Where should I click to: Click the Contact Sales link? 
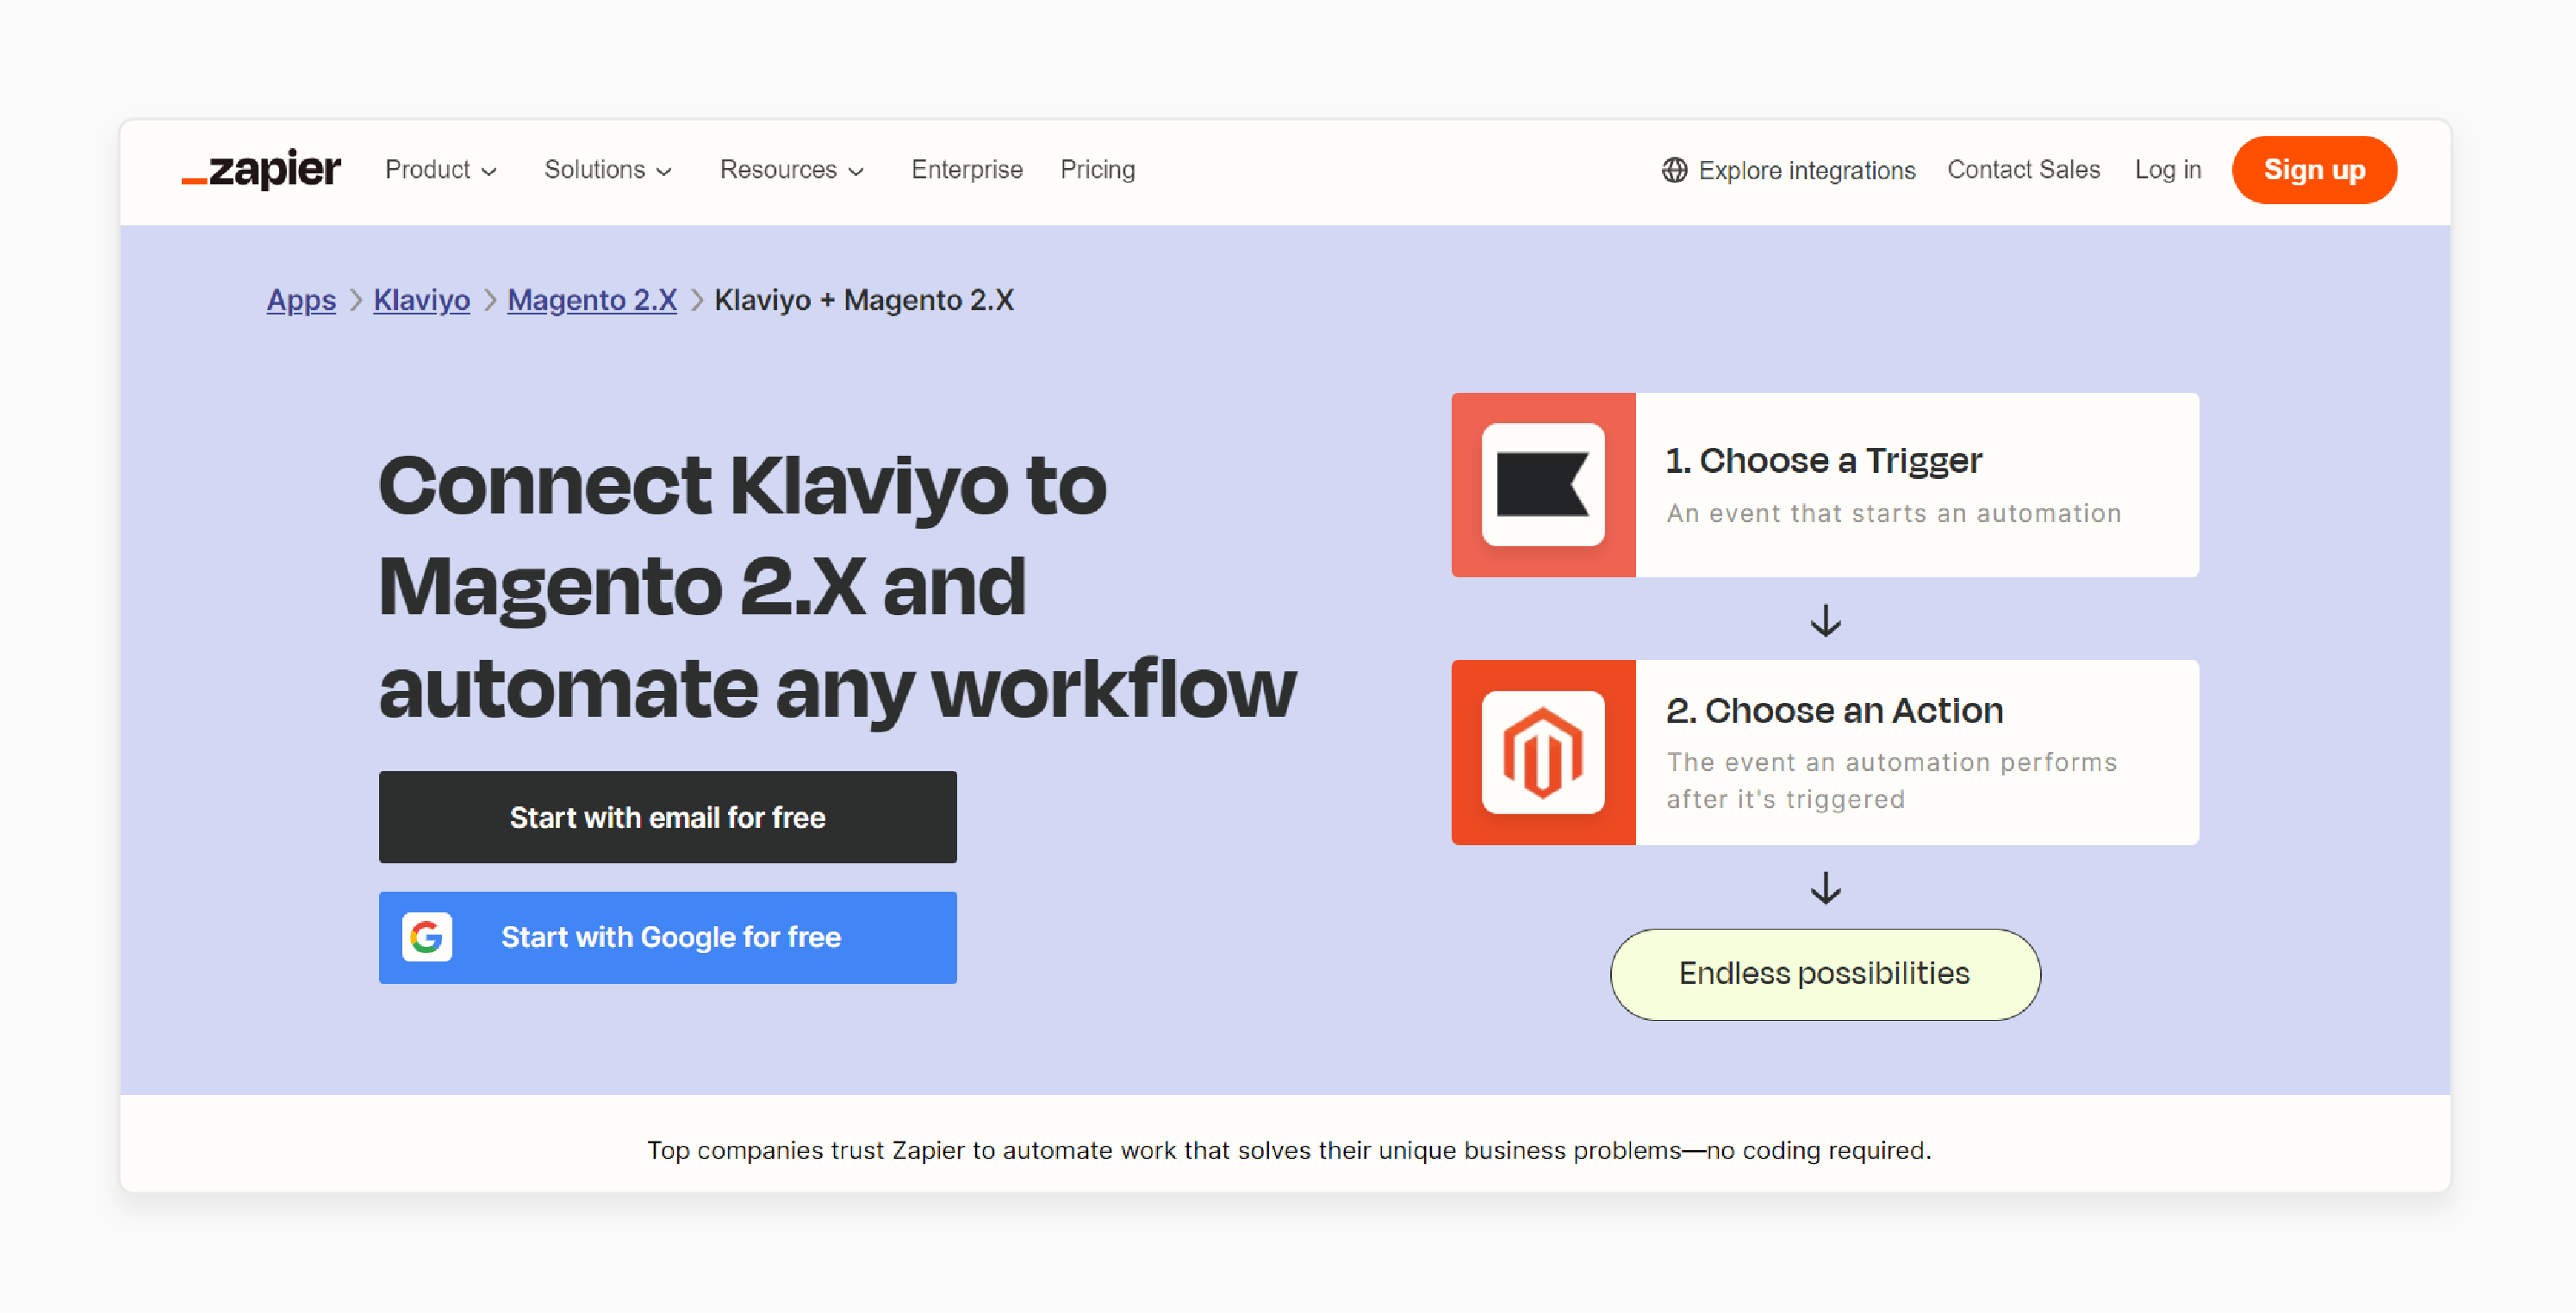pos(2023,170)
